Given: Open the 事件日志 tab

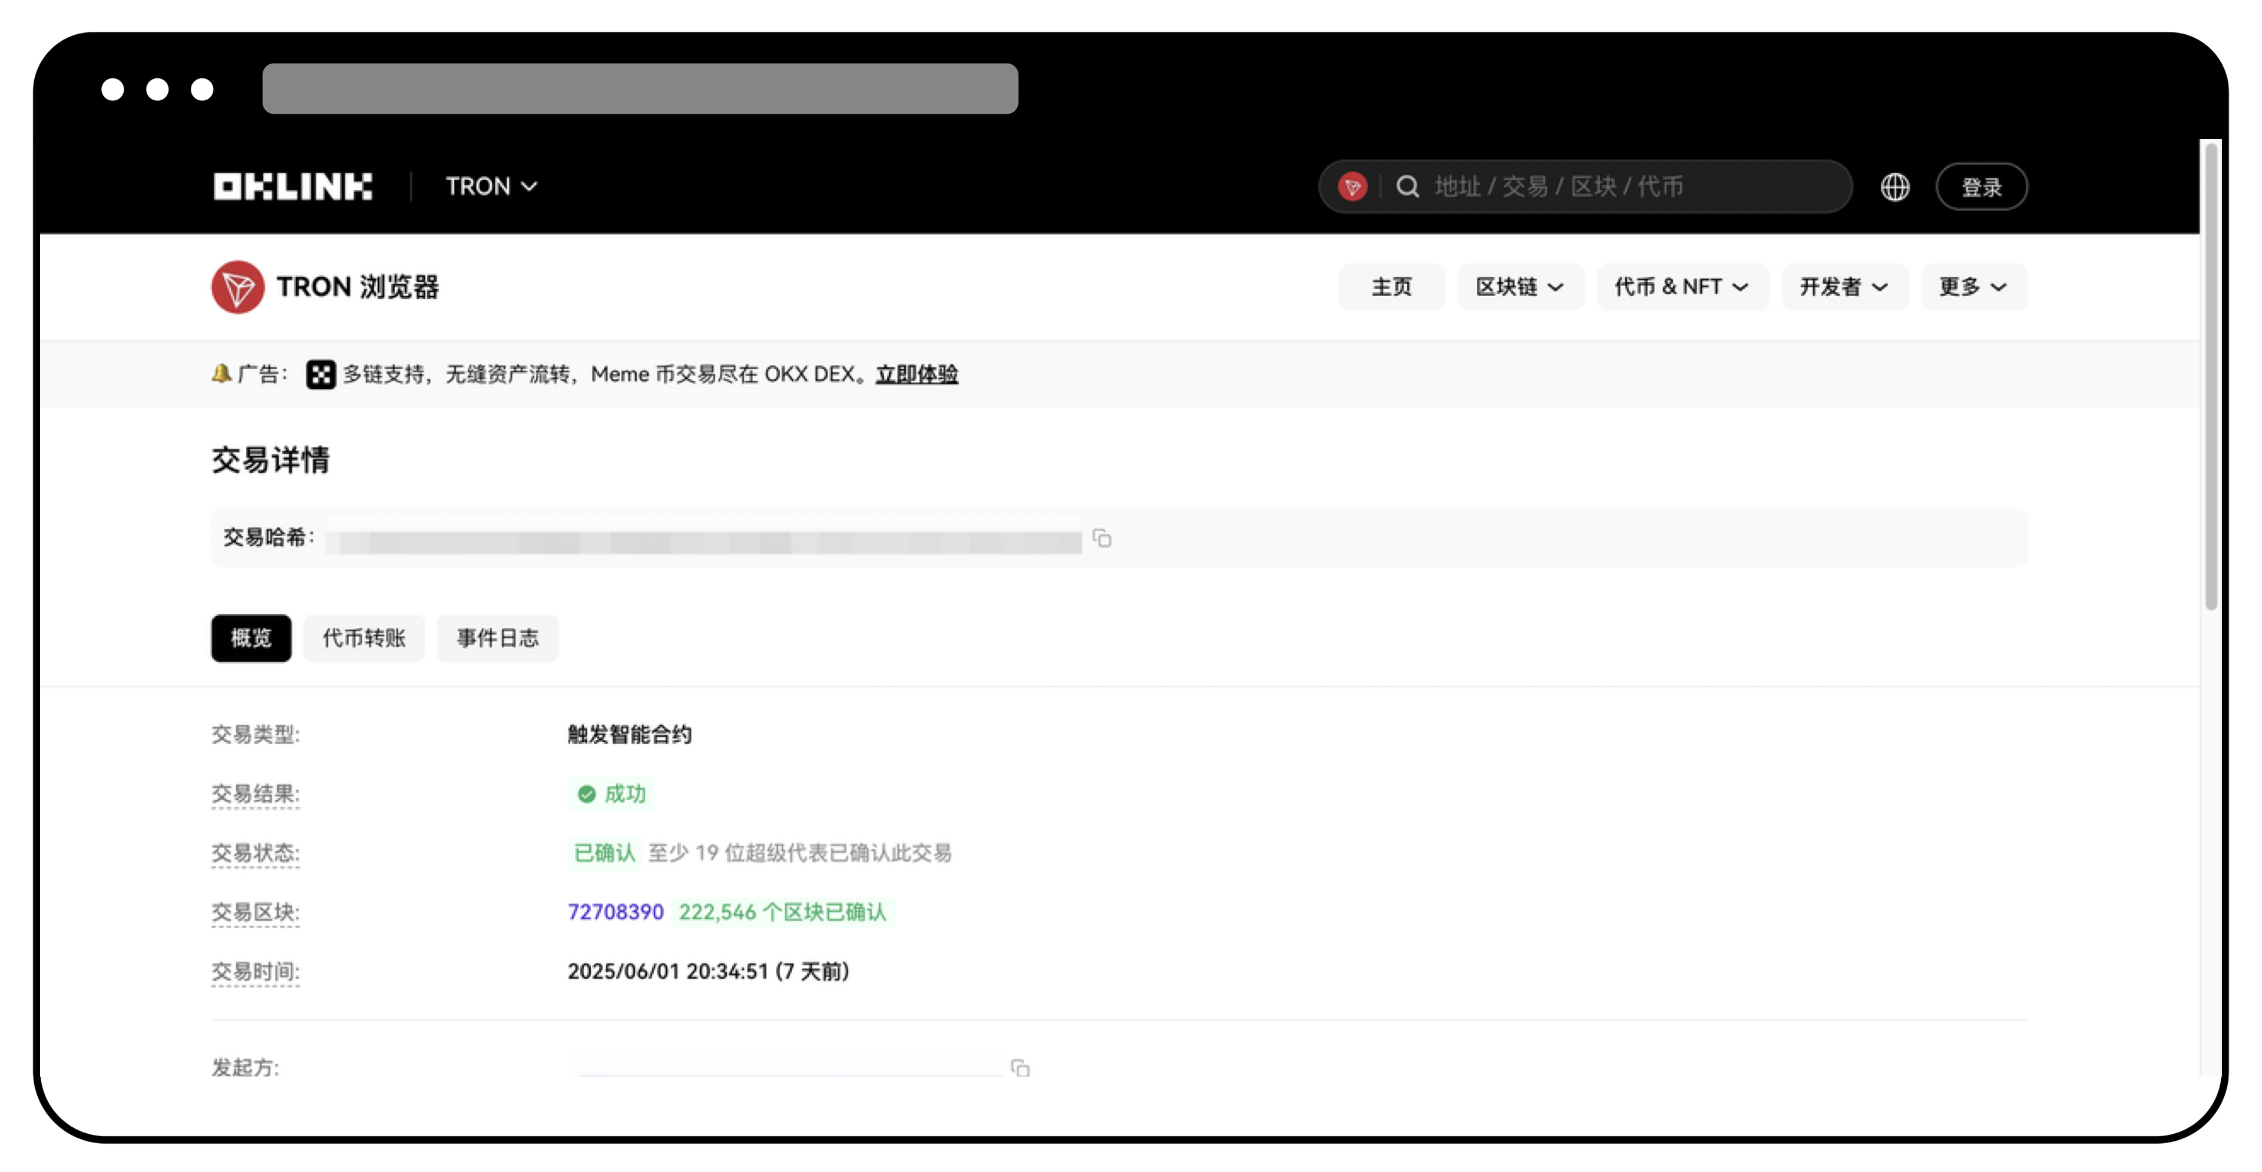Looking at the screenshot, I should [497, 638].
